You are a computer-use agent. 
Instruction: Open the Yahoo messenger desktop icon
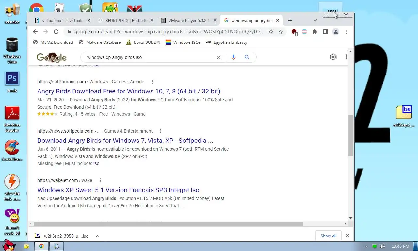(x=12, y=222)
